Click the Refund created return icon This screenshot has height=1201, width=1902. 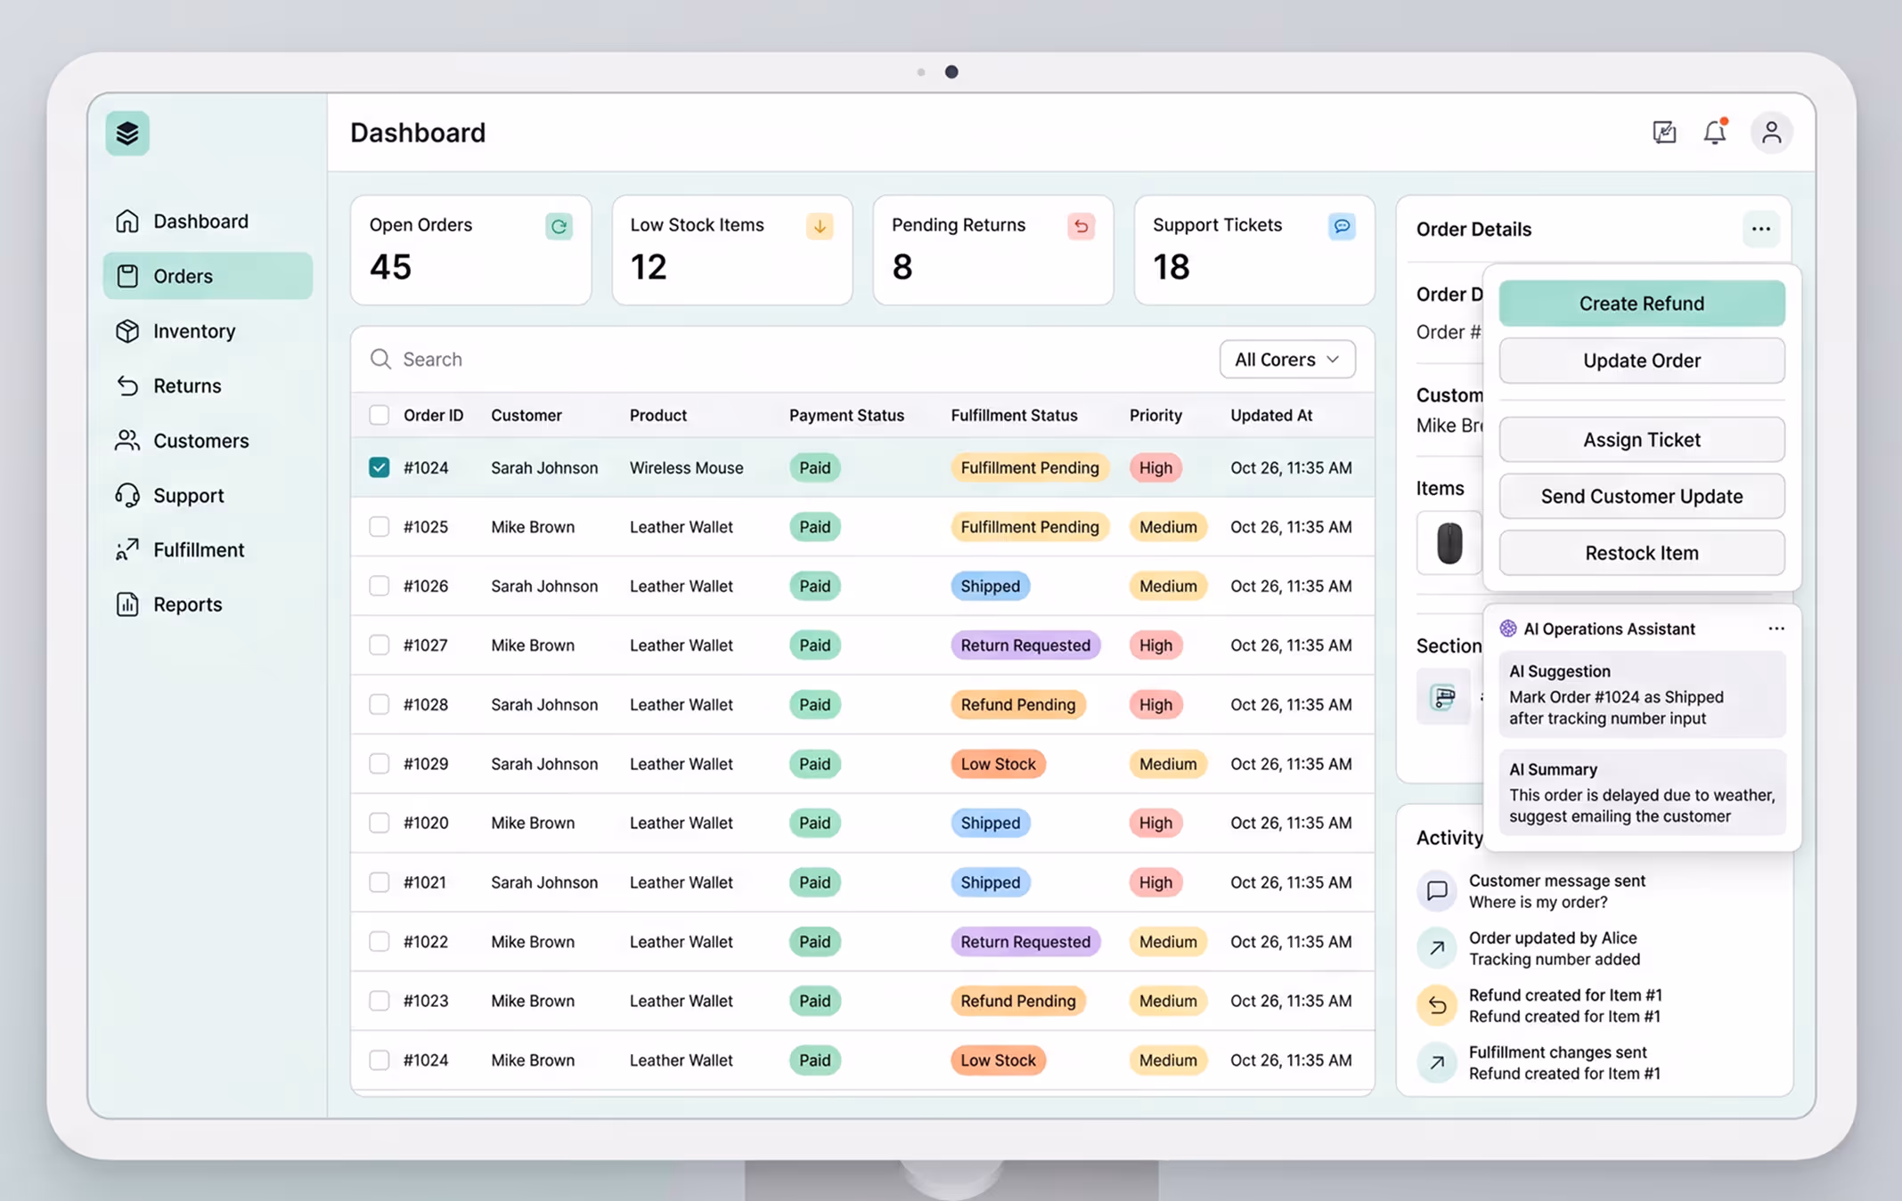tap(1437, 1005)
